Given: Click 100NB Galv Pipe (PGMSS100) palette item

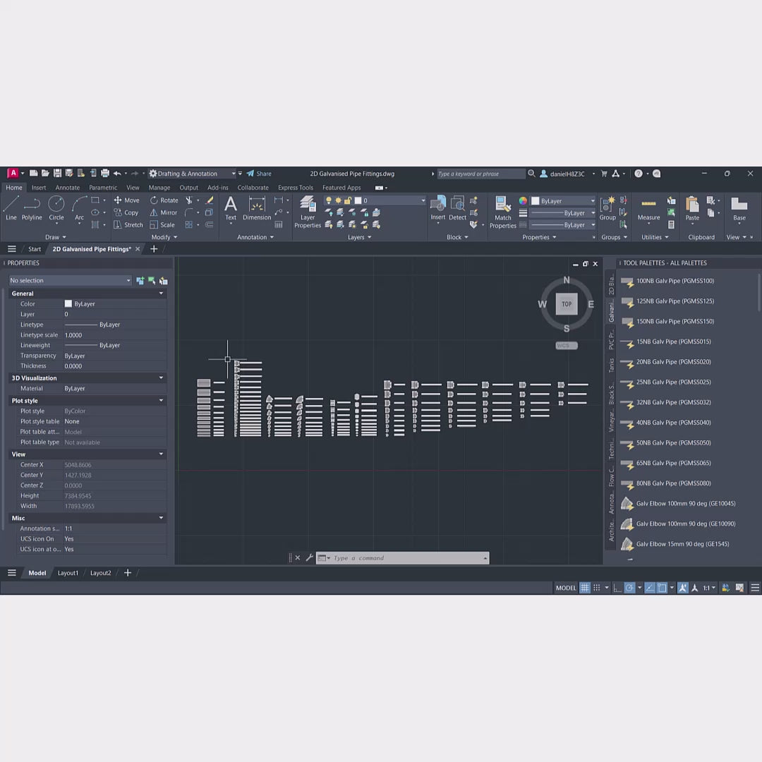Looking at the screenshot, I should [x=675, y=282].
